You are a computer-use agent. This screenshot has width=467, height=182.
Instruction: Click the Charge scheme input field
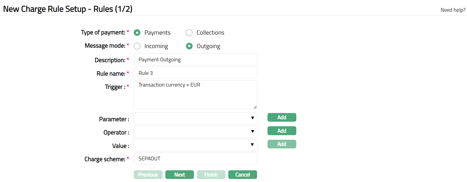(195, 159)
